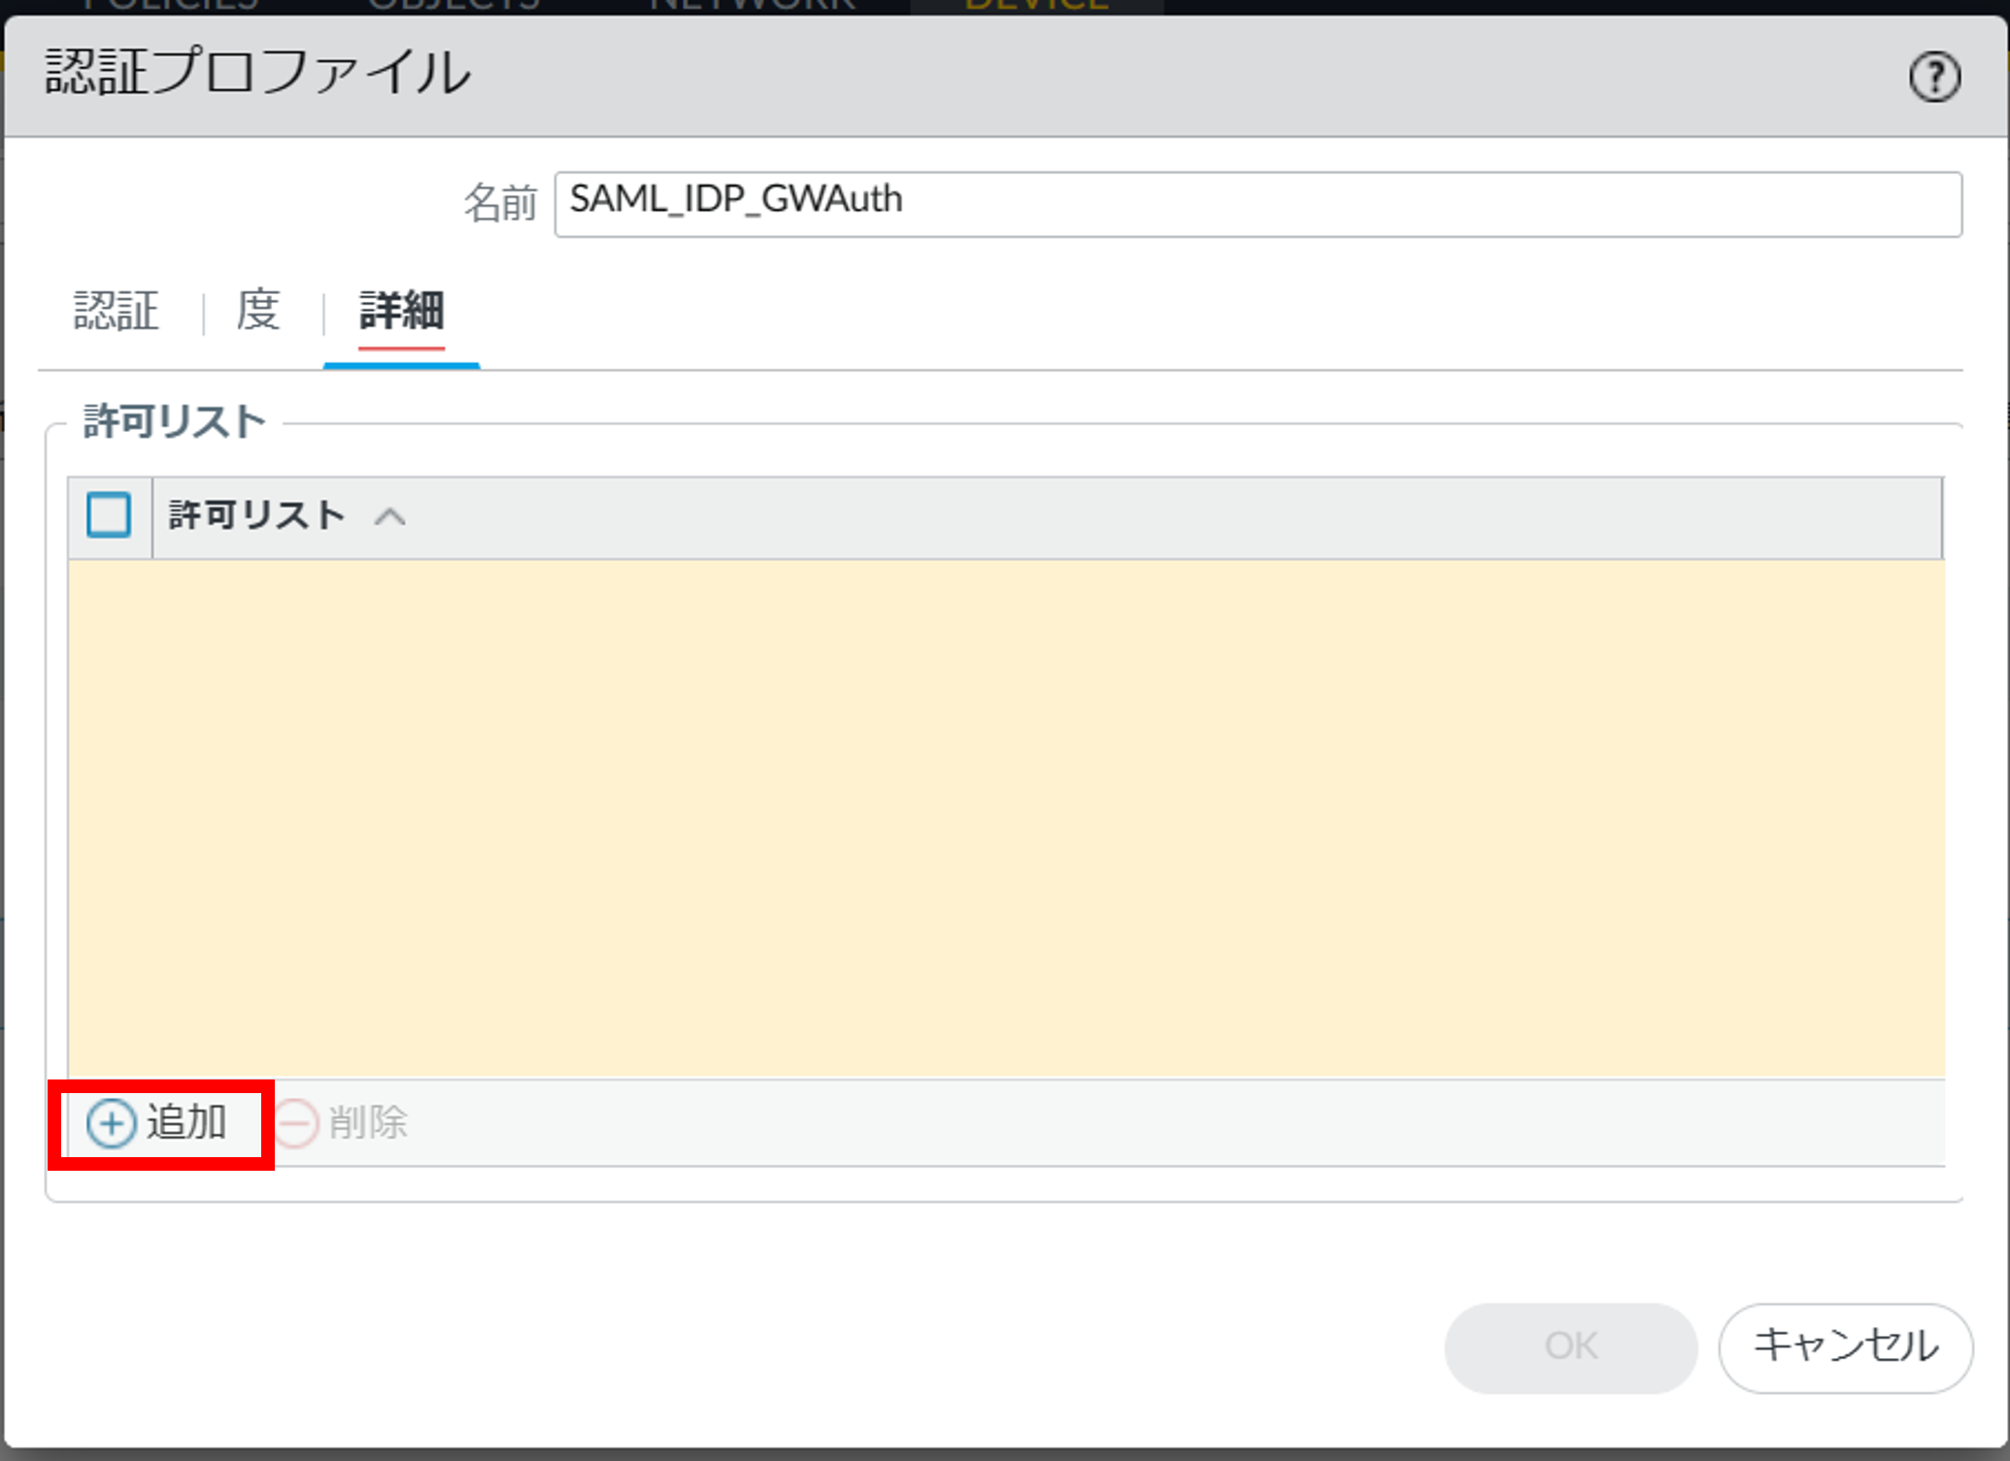Sort by the 許可リスト column header
The image size is (2010, 1461).
coord(256,515)
